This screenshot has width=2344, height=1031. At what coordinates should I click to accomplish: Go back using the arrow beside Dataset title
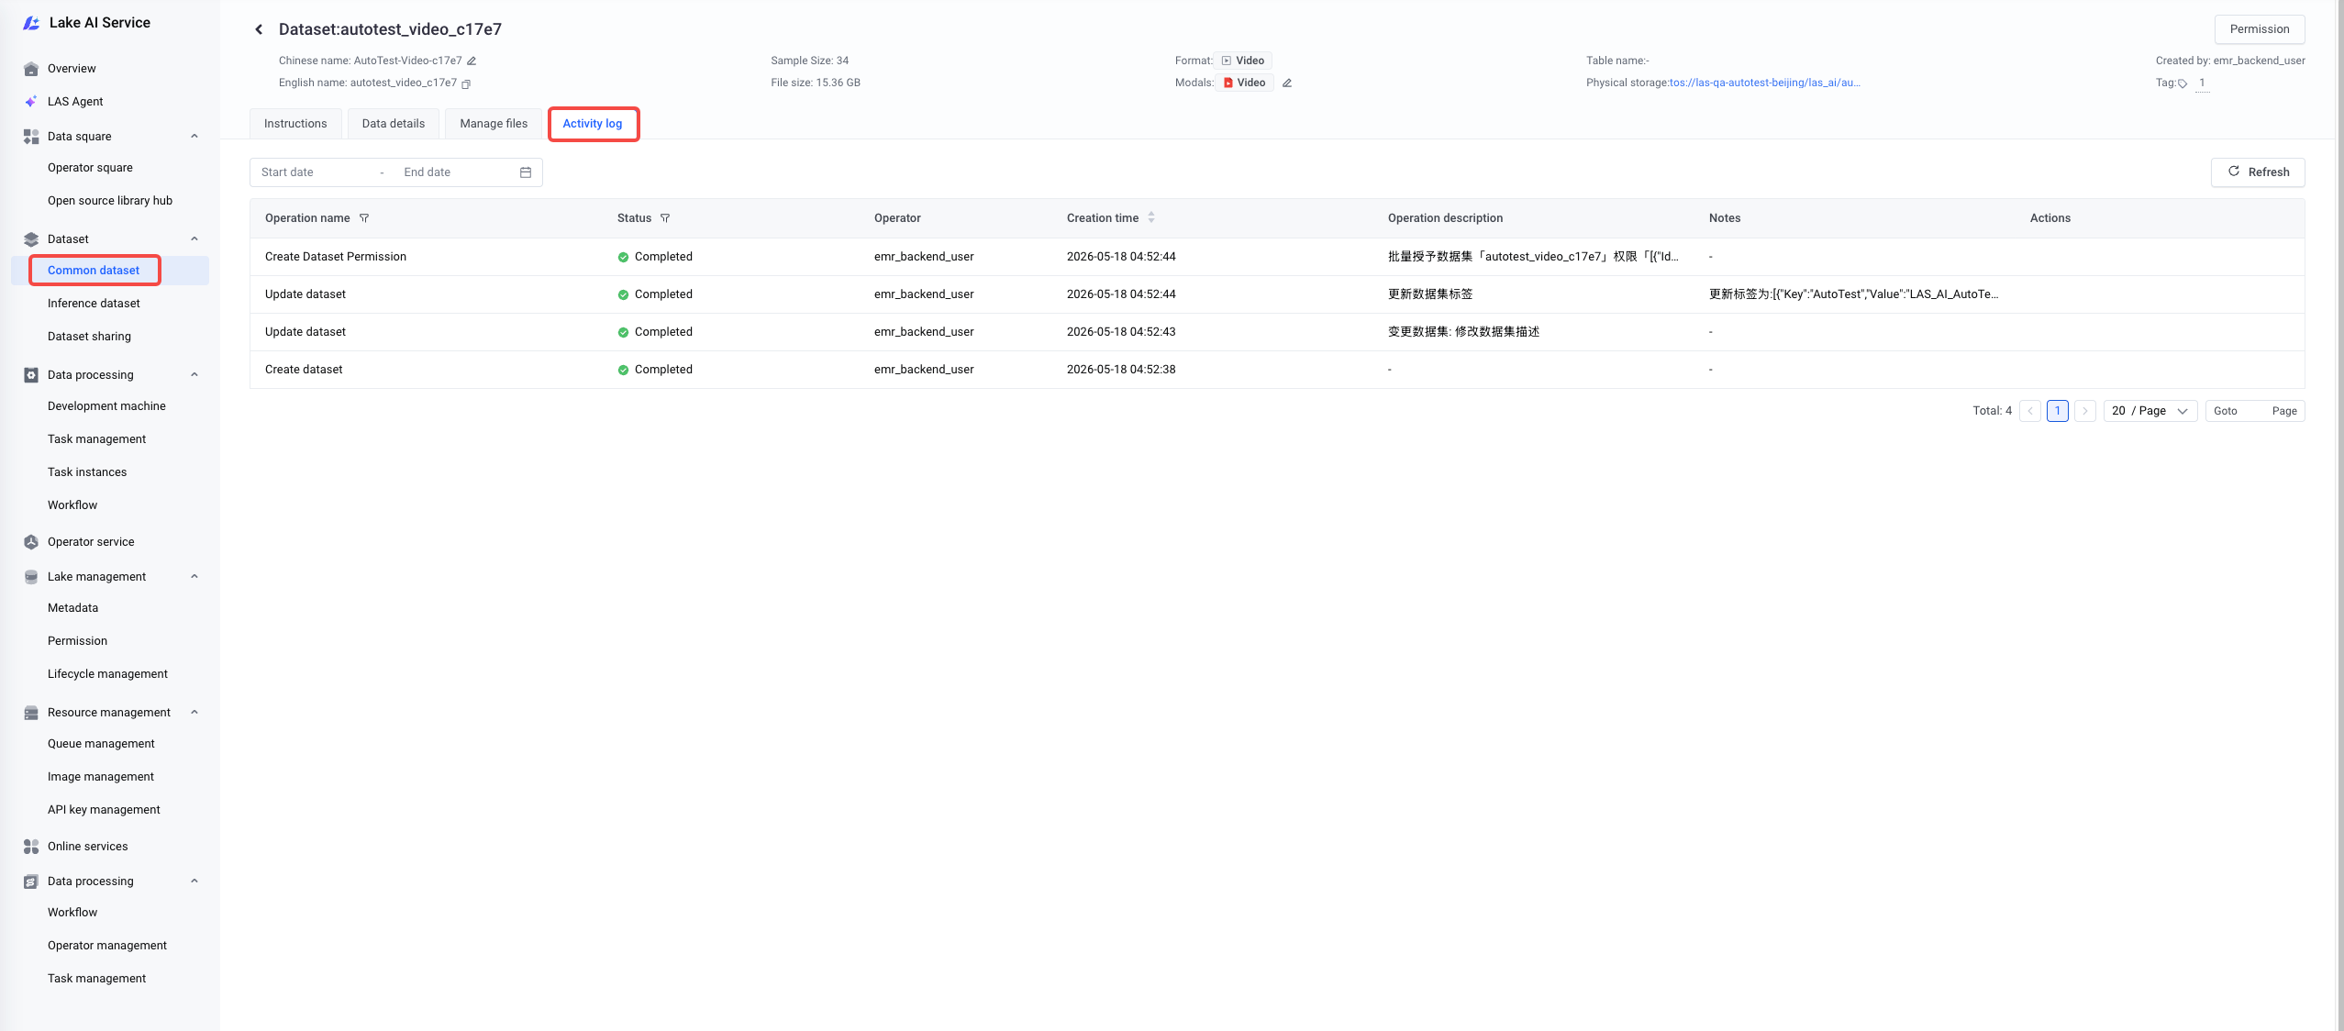[x=259, y=29]
